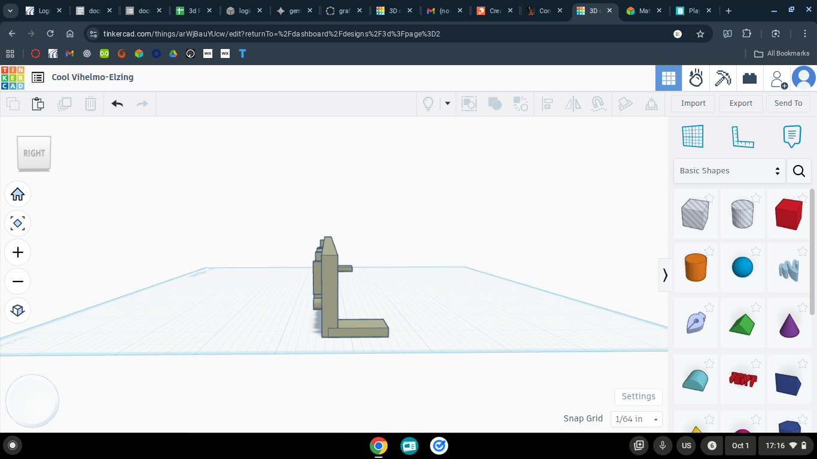
Task: Open the Workplane tool
Action: (x=693, y=136)
